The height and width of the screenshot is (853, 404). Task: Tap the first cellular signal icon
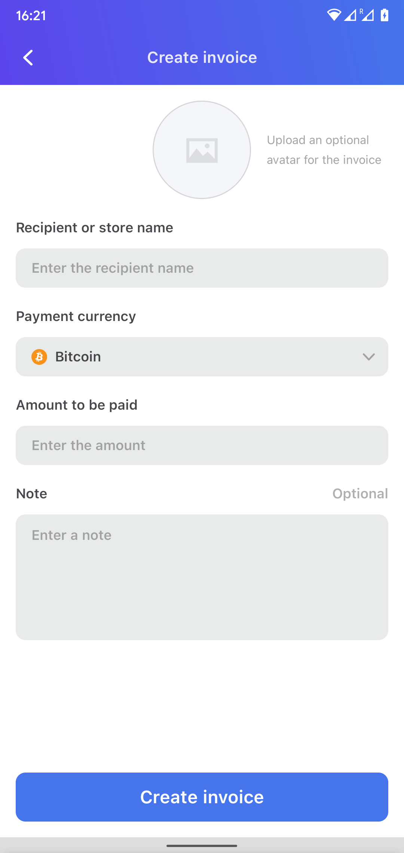[x=350, y=15]
